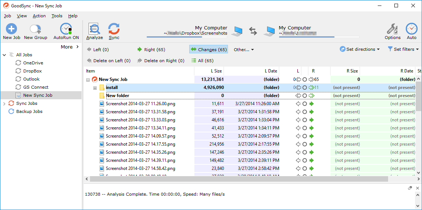This screenshot has height=210, width=422.
Task: Click the horizontal scrollbar of the file list
Action: (239, 179)
